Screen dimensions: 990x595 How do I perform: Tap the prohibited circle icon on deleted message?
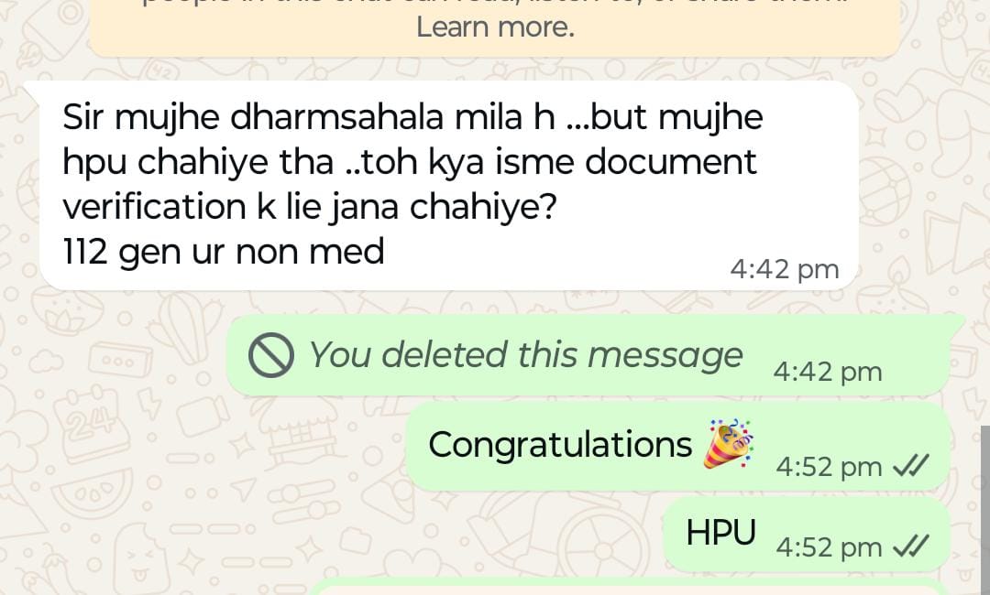270,355
